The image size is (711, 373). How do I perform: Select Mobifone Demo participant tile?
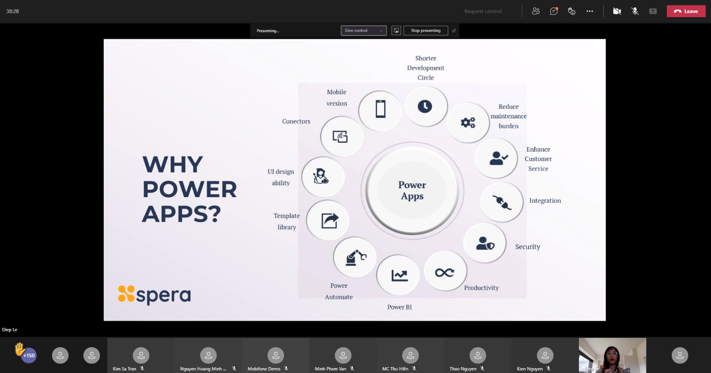[276, 355]
